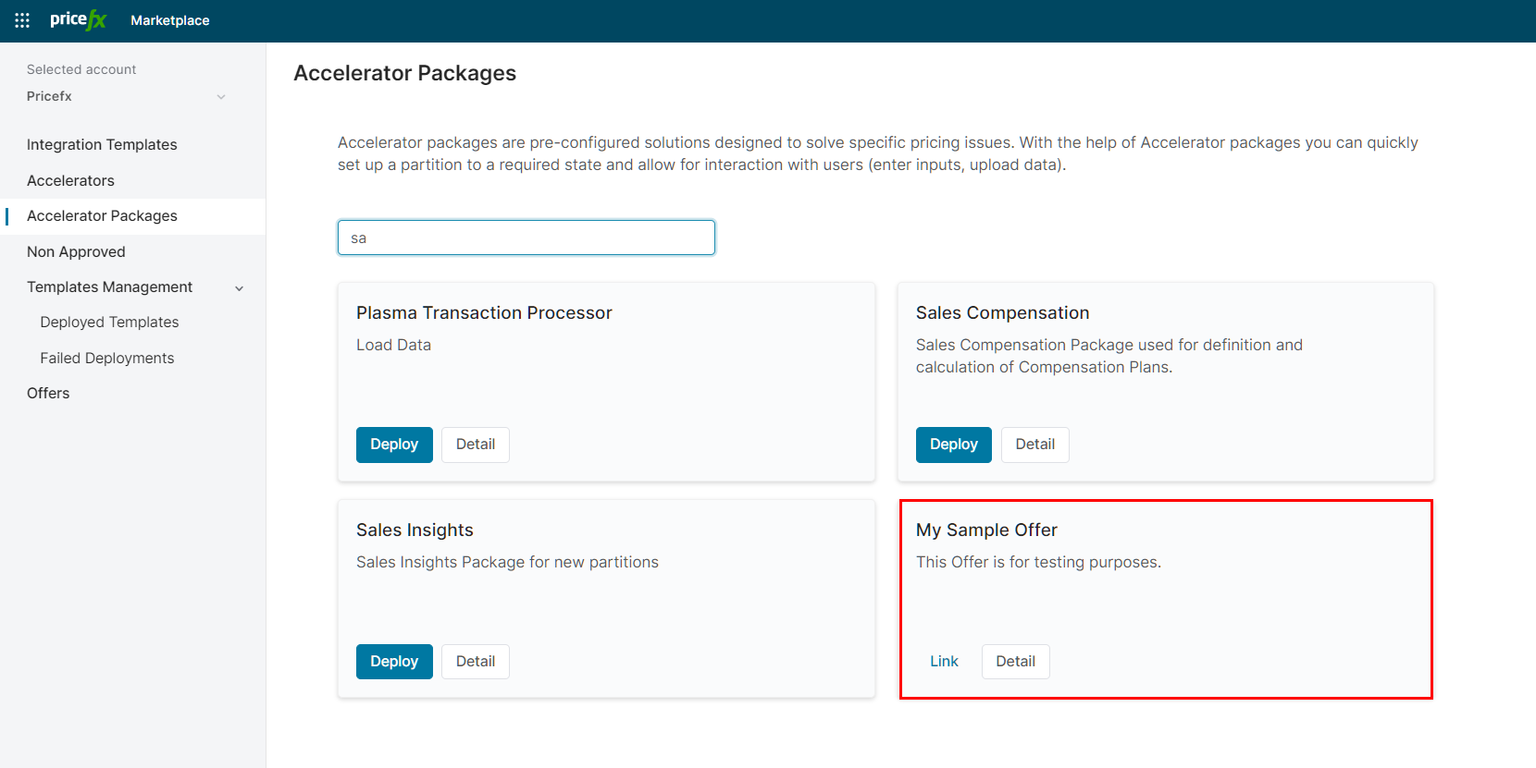This screenshot has height=768, width=1536.
Task: Deploy the Sales Compensation package
Action: pos(953,445)
